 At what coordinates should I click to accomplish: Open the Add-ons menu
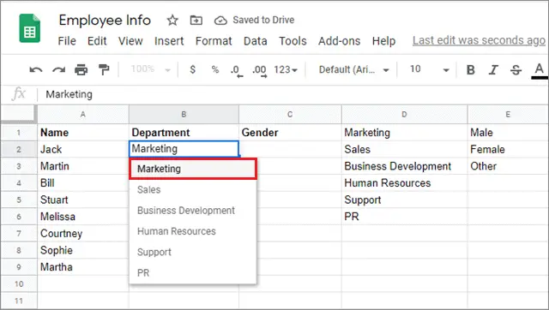click(340, 41)
